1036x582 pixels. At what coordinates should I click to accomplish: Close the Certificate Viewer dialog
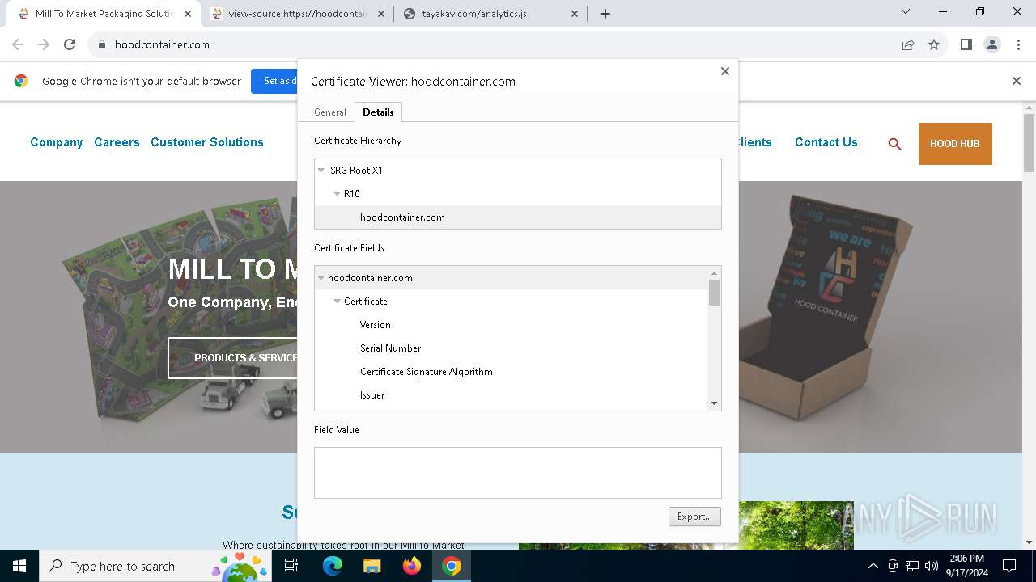pos(725,71)
